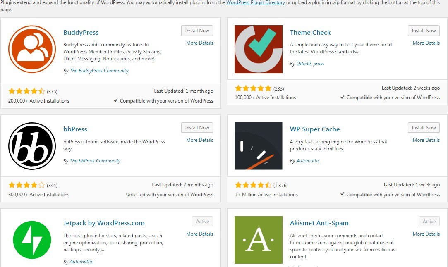
Task: Click the Theme Check plugin icon
Action: click(259, 49)
